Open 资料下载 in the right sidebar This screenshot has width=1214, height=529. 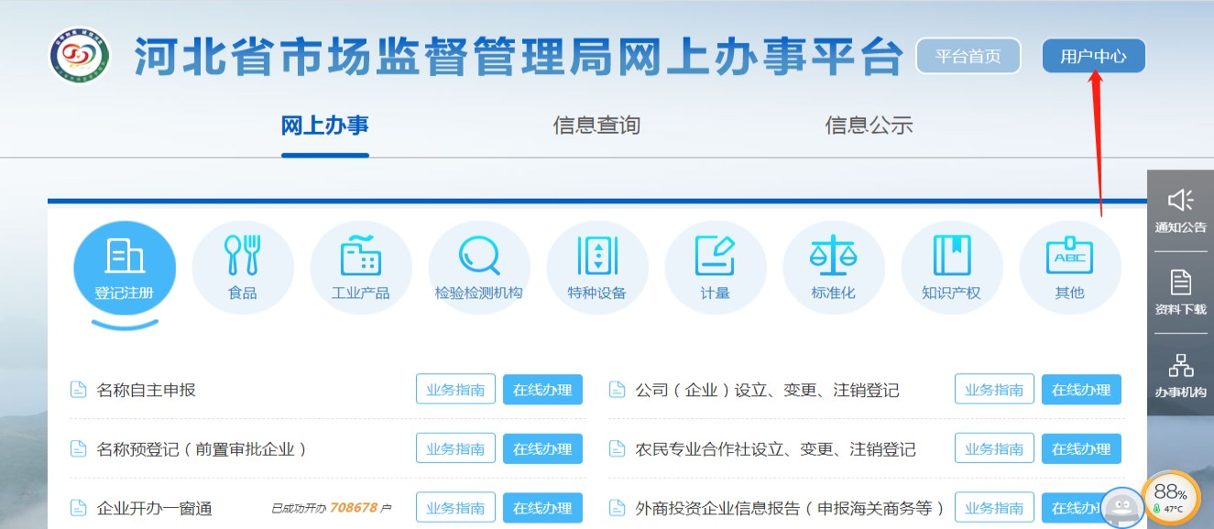pyautogui.click(x=1180, y=293)
